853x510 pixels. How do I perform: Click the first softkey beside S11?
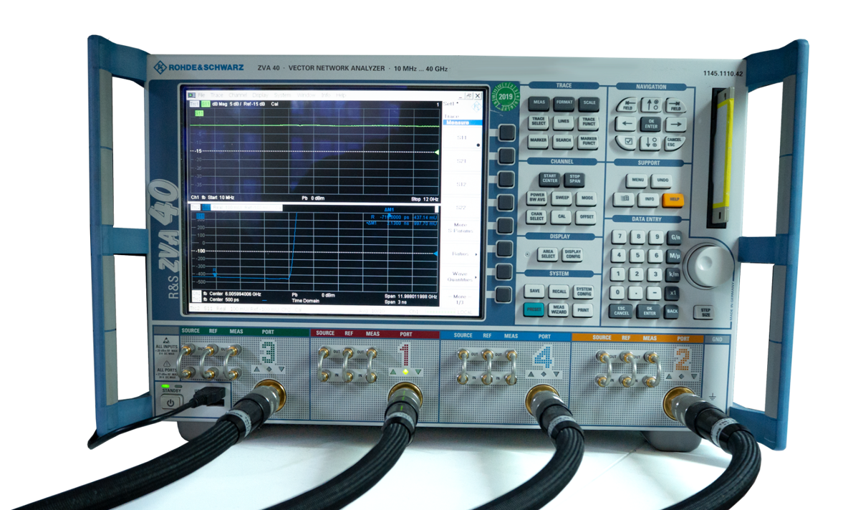pos(507,133)
